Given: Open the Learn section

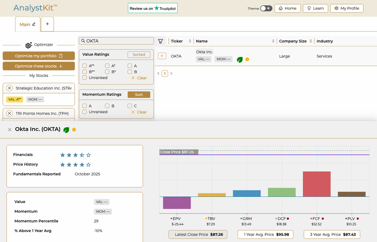Looking at the screenshot, I should [x=315, y=8].
